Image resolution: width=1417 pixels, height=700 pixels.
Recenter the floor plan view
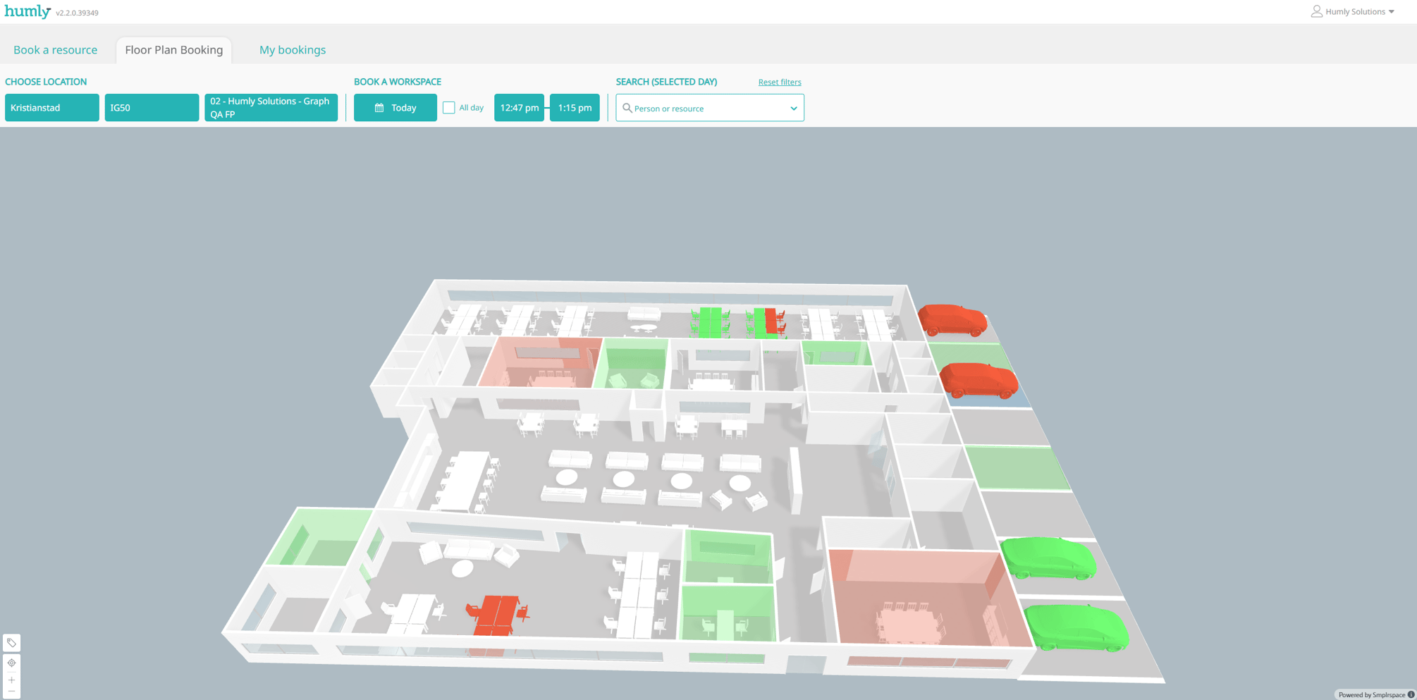click(x=11, y=663)
